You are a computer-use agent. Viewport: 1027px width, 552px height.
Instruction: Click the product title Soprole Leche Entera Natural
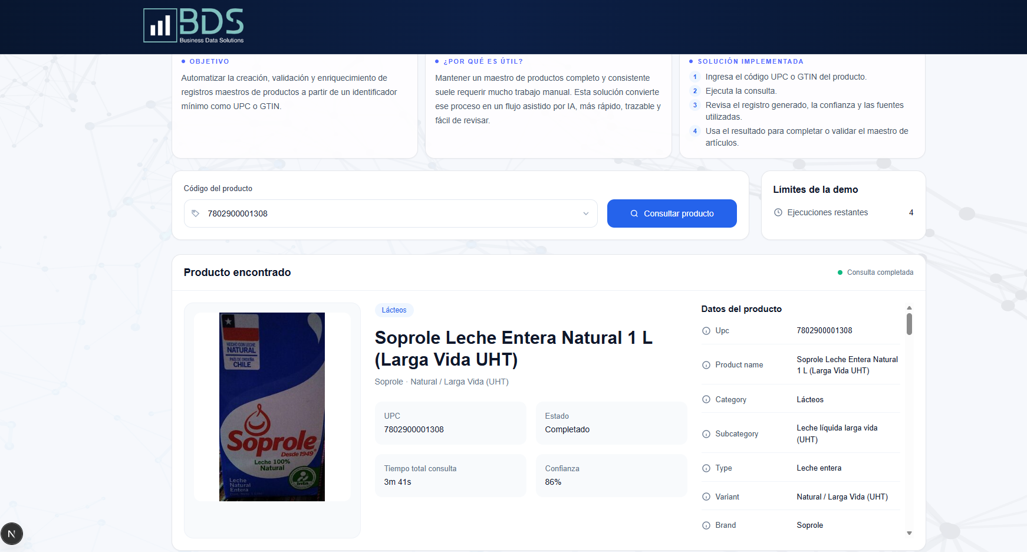[x=513, y=349]
